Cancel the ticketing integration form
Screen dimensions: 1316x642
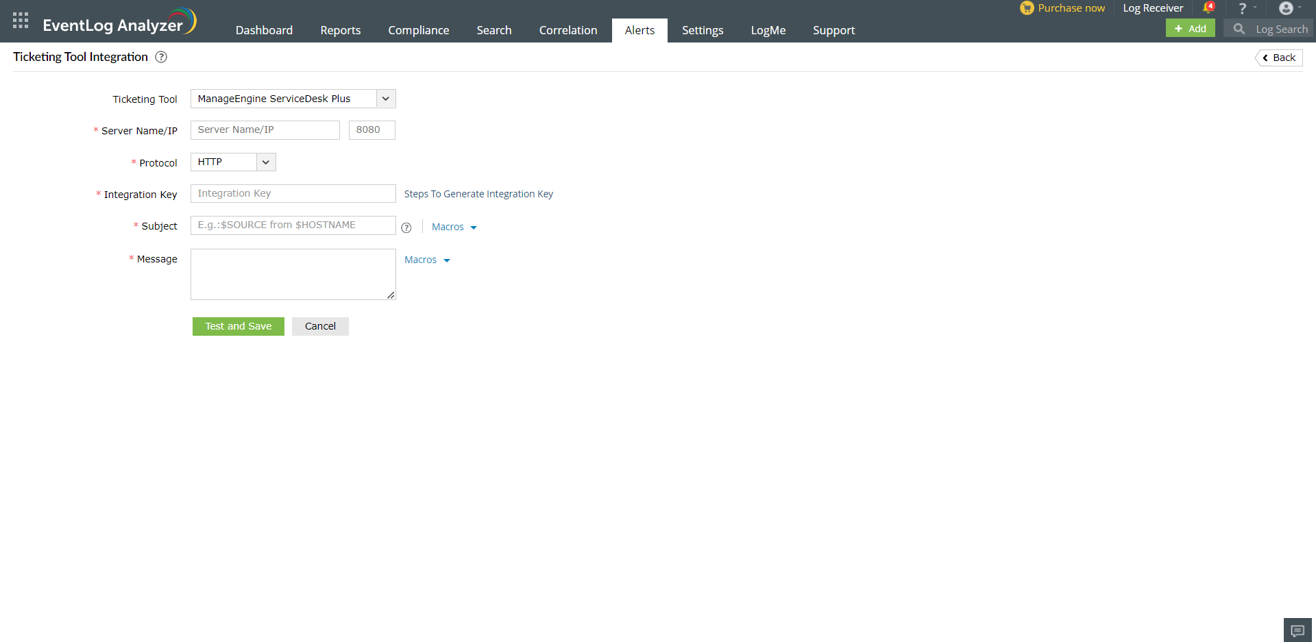(x=320, y=326)
